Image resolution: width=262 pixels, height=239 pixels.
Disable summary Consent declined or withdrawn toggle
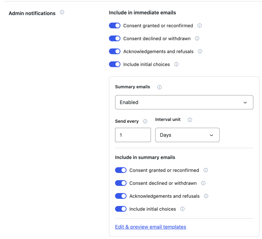coord(121,183)
